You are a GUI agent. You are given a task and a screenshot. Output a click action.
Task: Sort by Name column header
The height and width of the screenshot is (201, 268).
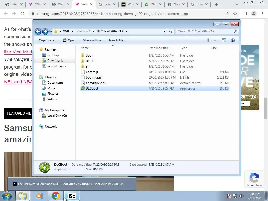pyautogui.click(x=113, y=48)
